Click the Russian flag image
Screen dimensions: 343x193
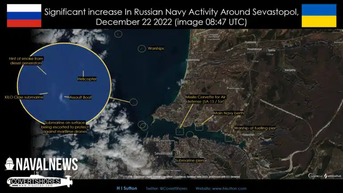24,16
